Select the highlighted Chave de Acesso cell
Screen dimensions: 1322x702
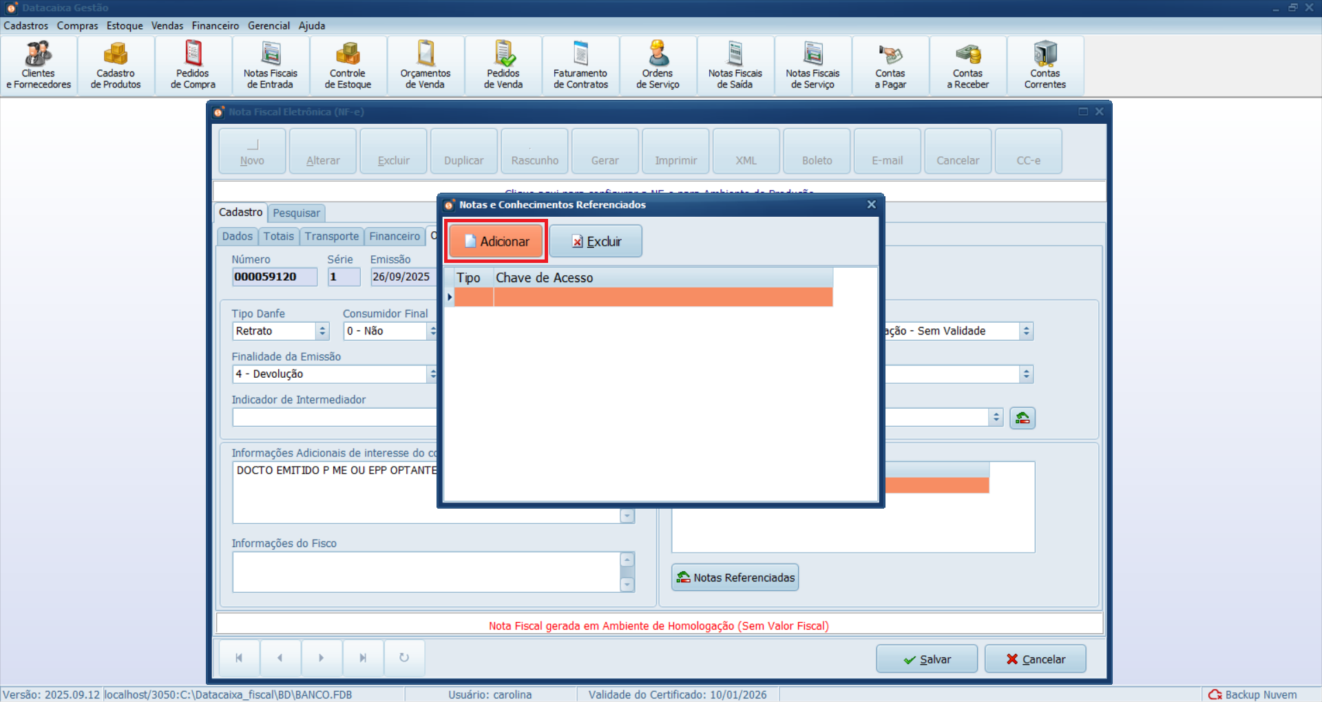pos(663,297)
